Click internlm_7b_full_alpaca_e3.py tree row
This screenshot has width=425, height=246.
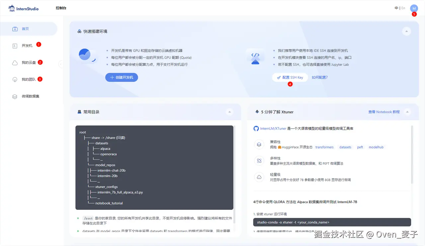(x=120, y=192)
